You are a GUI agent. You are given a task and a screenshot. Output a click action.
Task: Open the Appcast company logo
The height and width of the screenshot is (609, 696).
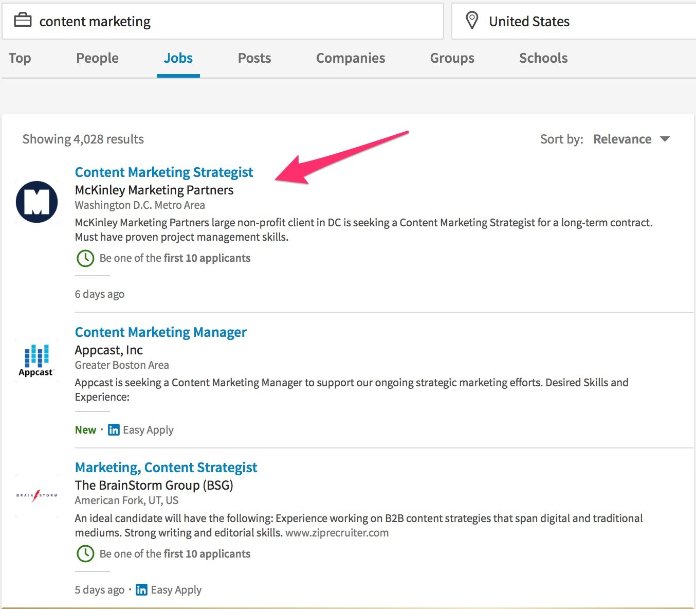click(x=36, y=361)
